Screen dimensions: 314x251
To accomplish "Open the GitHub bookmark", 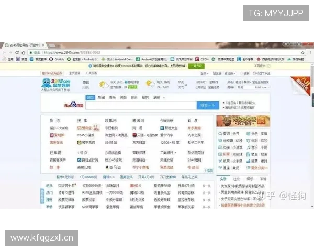I will [x=57, y=59].
